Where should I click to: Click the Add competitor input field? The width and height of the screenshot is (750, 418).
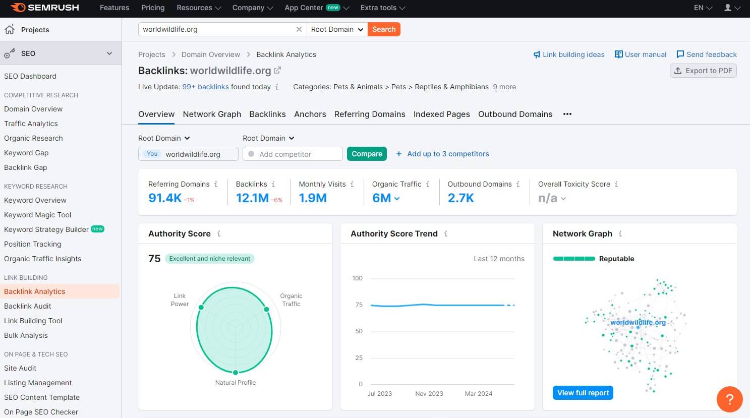(293, 154)
